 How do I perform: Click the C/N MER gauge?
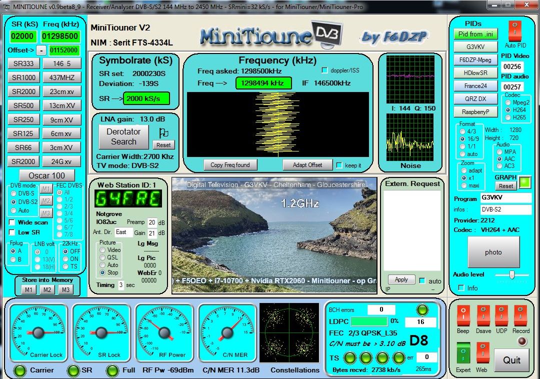point(227,332)
